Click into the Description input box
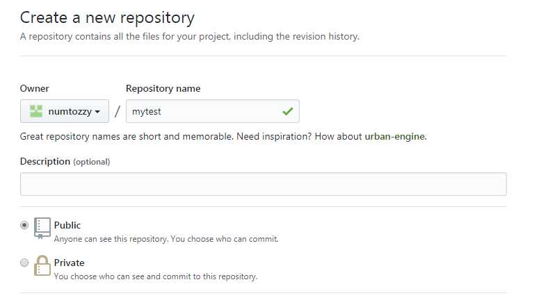 (264, 184)
